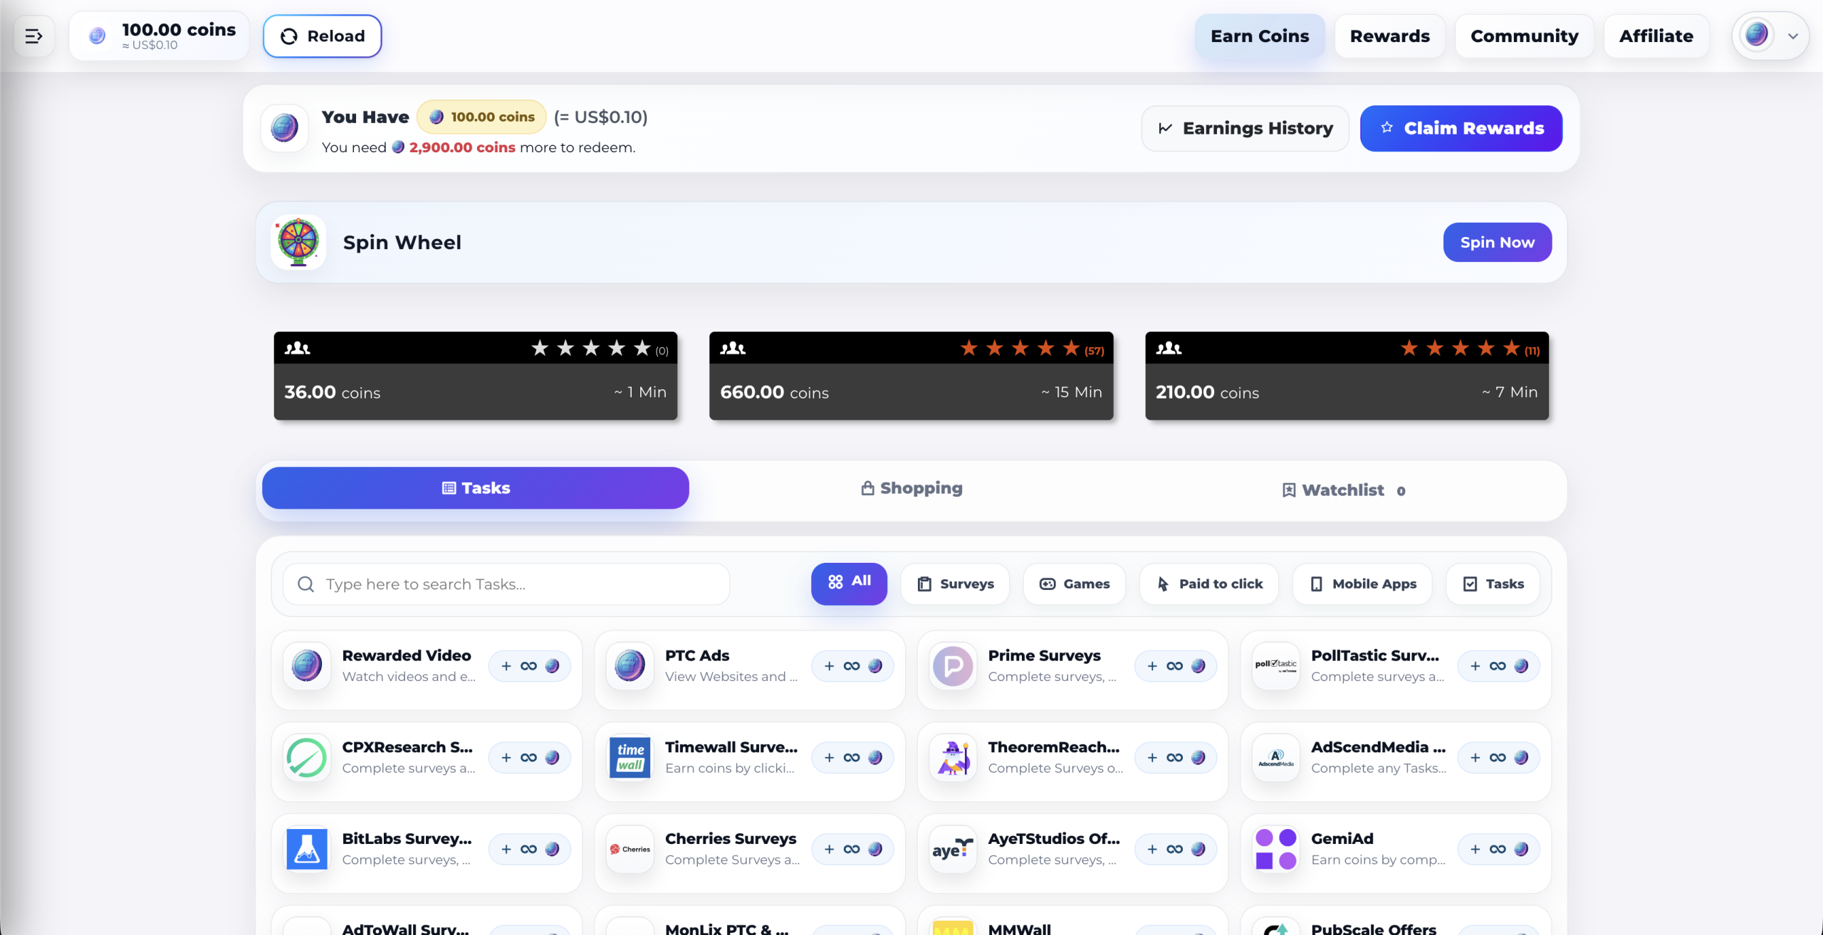Filter by Paid to click
This screenshot has width=1823, height=935.
[1209, 584]
